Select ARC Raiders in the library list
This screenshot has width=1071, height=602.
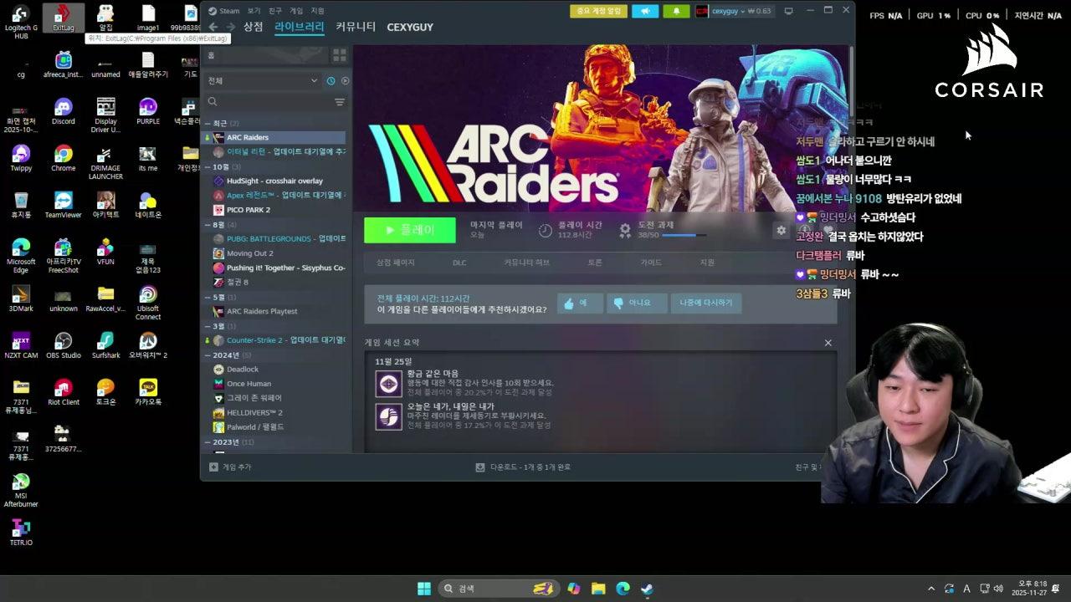pyautogui.click(x=249, y=137)
